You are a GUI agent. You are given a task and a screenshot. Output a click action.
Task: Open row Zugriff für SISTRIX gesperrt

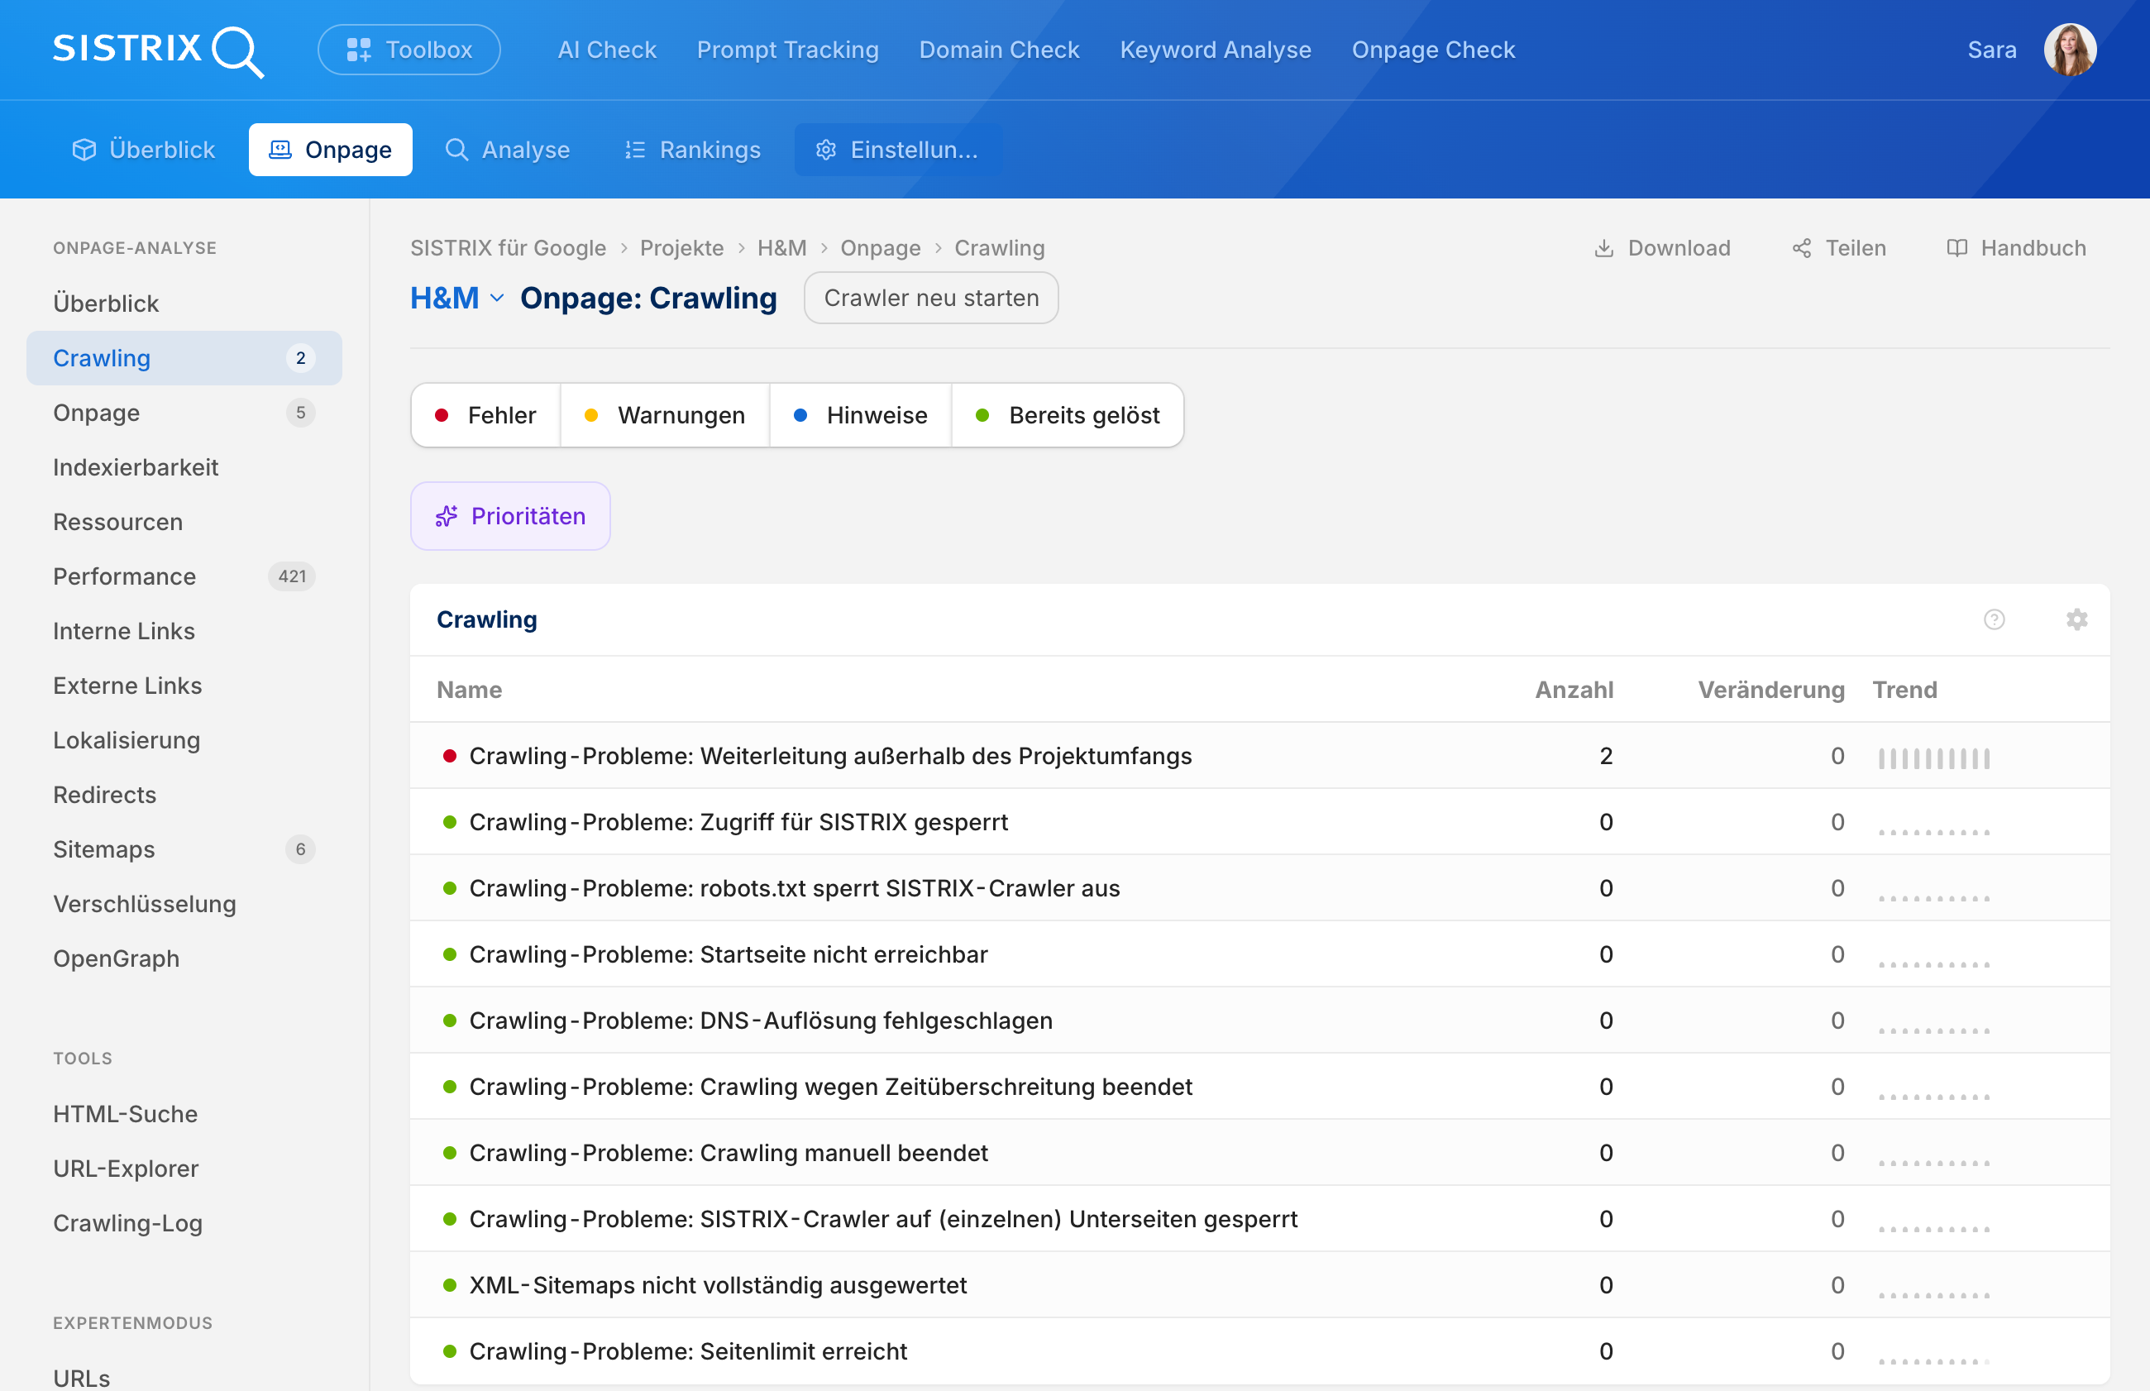click(x=1259, y=822)
